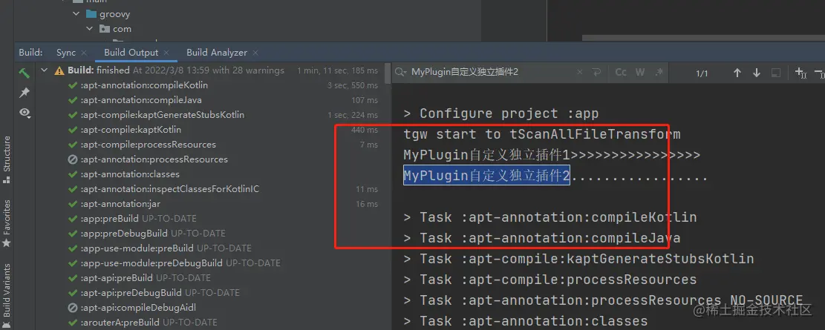Close the Build Analyzer tab
This screenshot has width=825, height=330.
(x=255, y=53)
